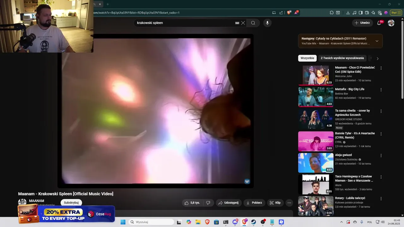
Task: Click the Subskrybuj button
Action: 71,203
